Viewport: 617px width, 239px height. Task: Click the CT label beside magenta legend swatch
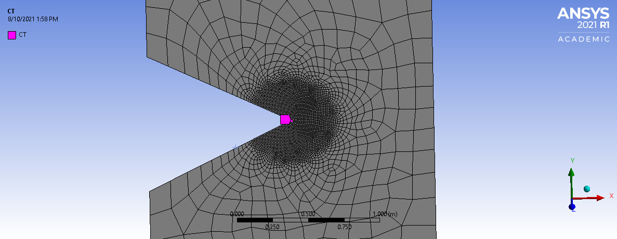[23, 35]
